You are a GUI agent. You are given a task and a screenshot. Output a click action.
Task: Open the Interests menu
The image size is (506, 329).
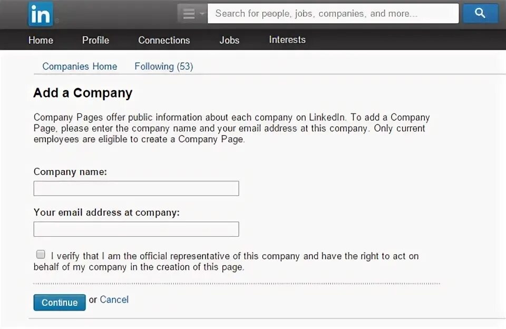[x=287, y=40]
